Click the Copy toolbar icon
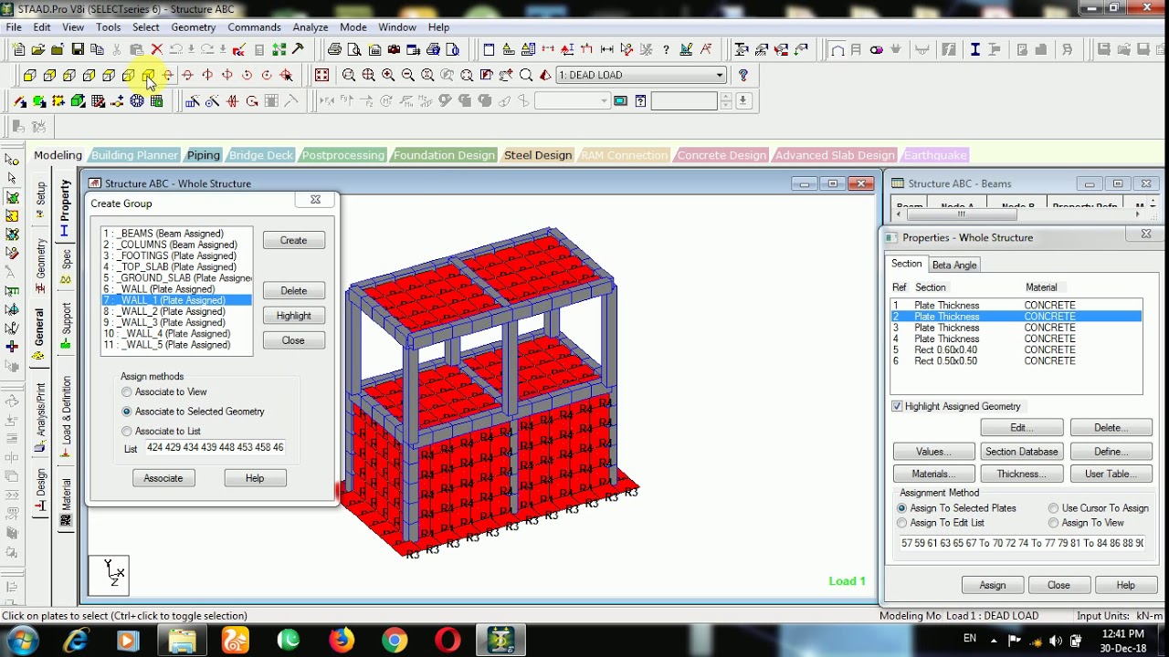 [97, 49]
